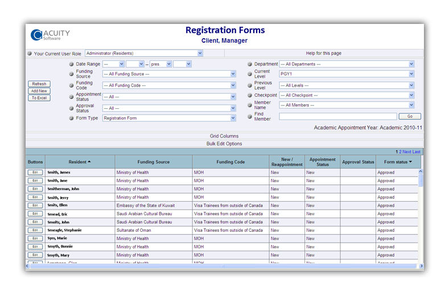Screen dimensions: 445x291
Task: Sort by the Funding Code column header
Action: click(x=230, y=162)
